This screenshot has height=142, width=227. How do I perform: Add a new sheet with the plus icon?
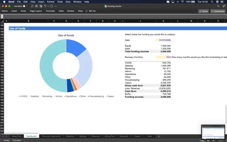[159, 136]
